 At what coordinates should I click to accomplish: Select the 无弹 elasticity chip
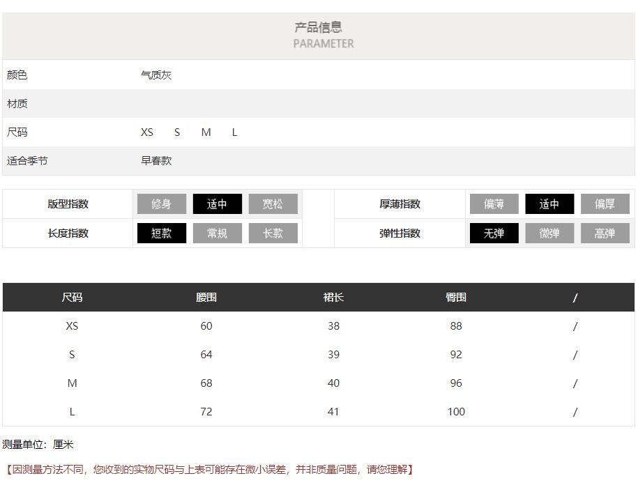[494, 233]
